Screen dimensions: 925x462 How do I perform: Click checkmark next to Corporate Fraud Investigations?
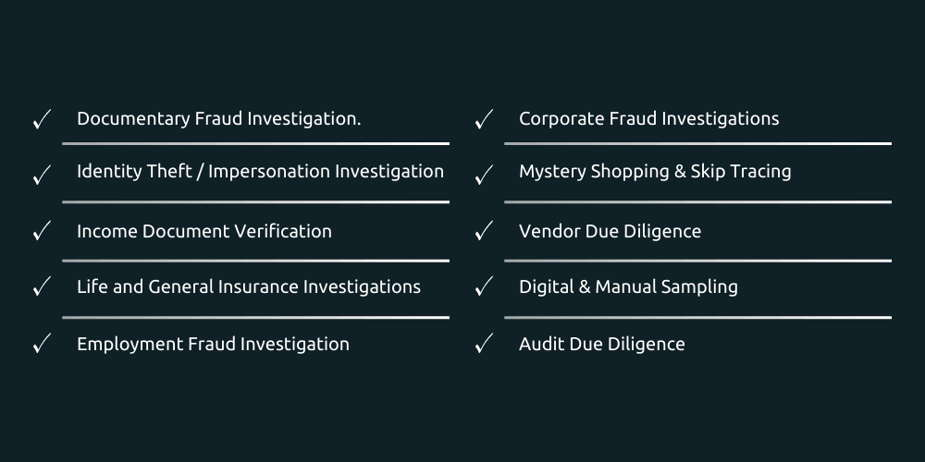pyautogui.click(x=484, y=119)
